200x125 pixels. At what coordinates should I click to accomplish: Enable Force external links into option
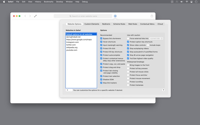pos(128,38)
